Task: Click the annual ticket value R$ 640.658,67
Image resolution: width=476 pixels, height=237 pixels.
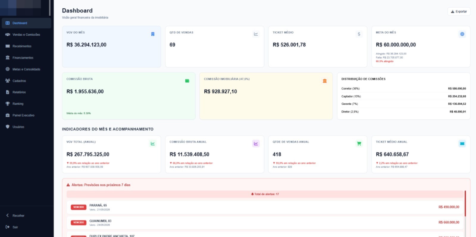Action: (x=392, y=154)
